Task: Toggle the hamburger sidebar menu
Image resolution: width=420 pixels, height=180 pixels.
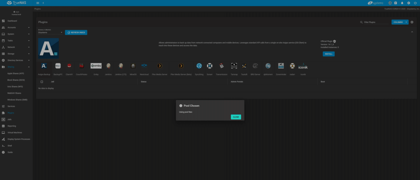Action: [38, 3]
